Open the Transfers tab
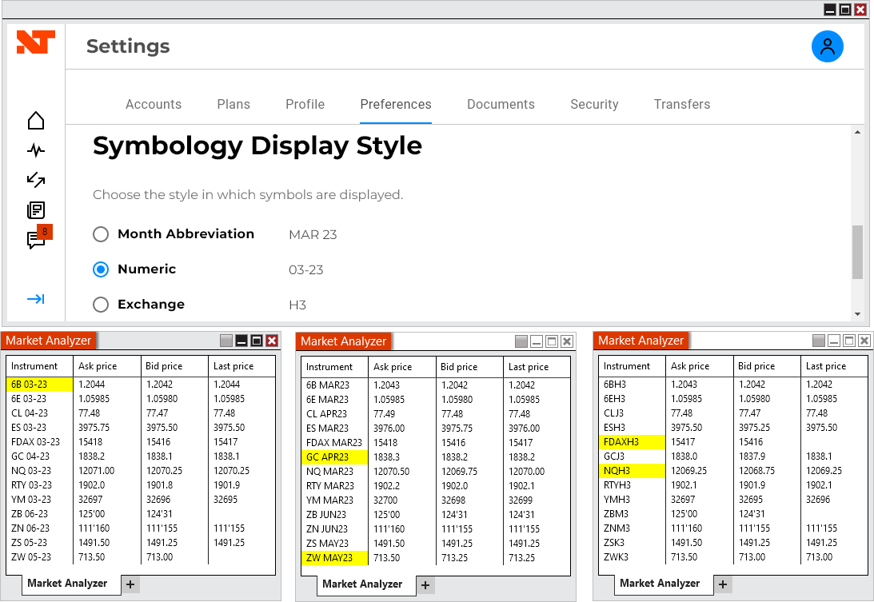The width and height of the screenshot is (874, 602). [681, 105]
